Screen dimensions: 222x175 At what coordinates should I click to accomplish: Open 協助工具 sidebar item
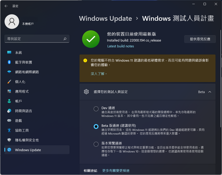coord(37,130)
